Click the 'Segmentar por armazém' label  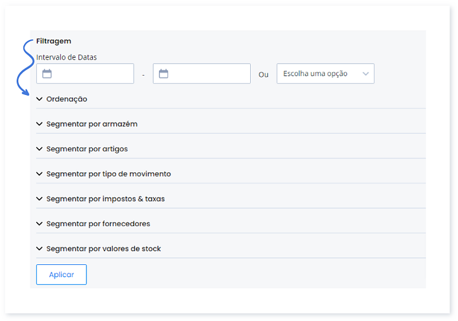92,124
